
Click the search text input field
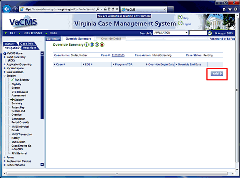pos(198,33)
